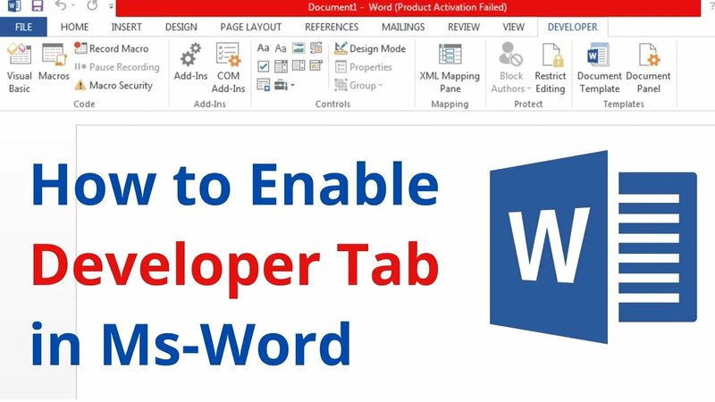715x402 pixels.
Task: Switch to the INSERT tab
Action: [x=126, y=27]
